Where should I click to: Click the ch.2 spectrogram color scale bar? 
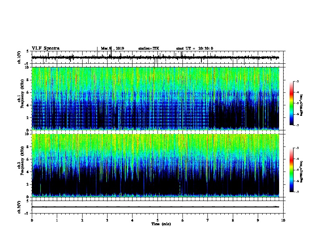pyautogui.click(x=291, y=170)
